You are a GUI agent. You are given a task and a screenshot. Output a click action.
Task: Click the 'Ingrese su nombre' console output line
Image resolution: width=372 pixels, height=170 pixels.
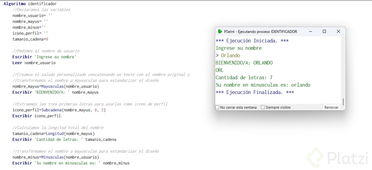pyautogui.click(x=239, y=48)
